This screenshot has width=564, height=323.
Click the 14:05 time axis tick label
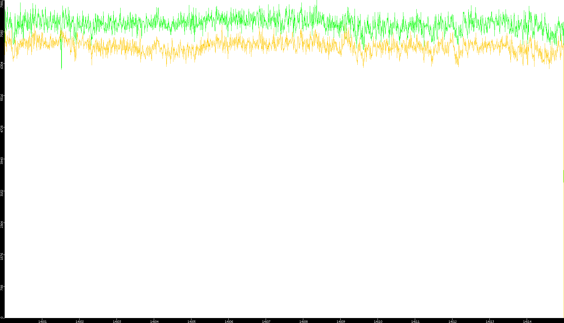click(191, 321)
